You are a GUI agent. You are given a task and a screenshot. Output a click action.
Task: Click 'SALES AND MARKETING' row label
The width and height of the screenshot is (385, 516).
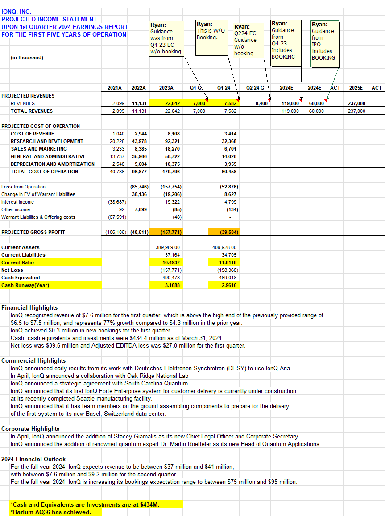[x=39, y=149]
